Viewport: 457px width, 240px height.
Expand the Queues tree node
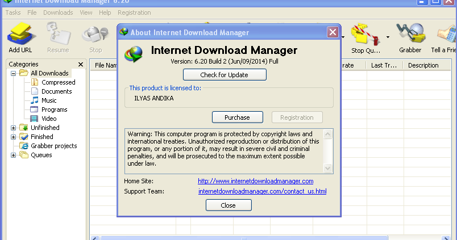14,155
